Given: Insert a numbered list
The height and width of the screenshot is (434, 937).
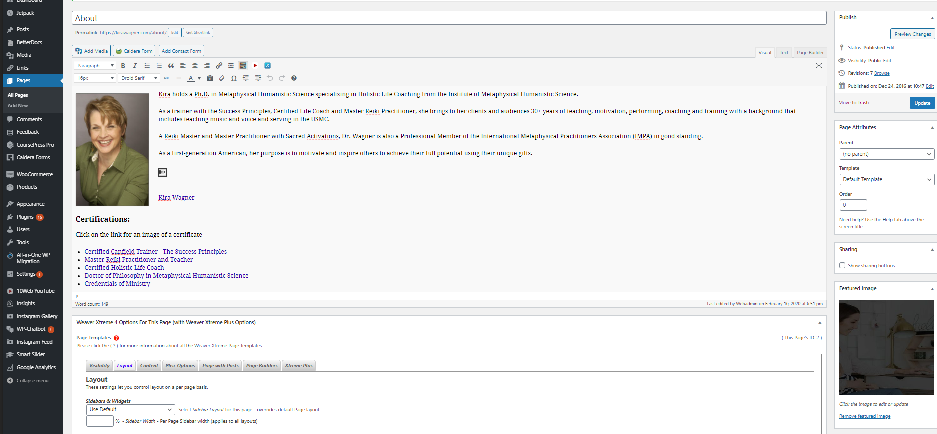Looking at the screenshot, I should point(159,66).
